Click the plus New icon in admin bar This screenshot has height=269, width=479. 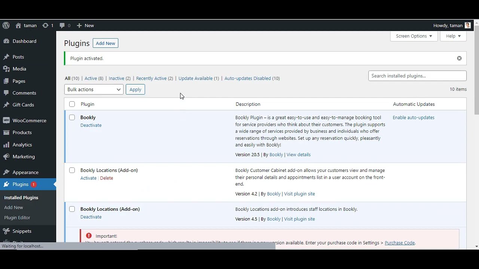[79, 25]
